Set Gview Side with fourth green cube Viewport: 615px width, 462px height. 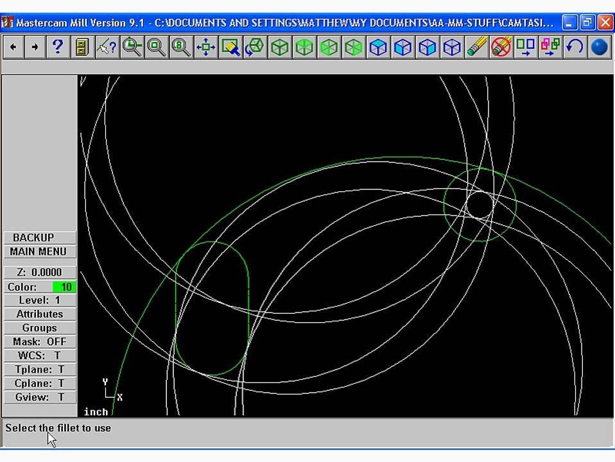pos(353,47)
